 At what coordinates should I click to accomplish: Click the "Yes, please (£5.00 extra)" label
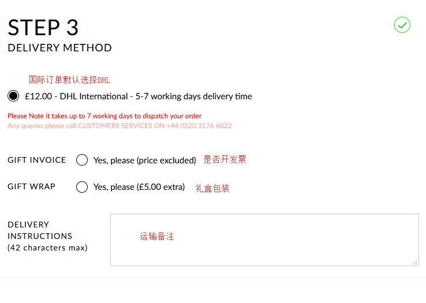pos(139,187)
